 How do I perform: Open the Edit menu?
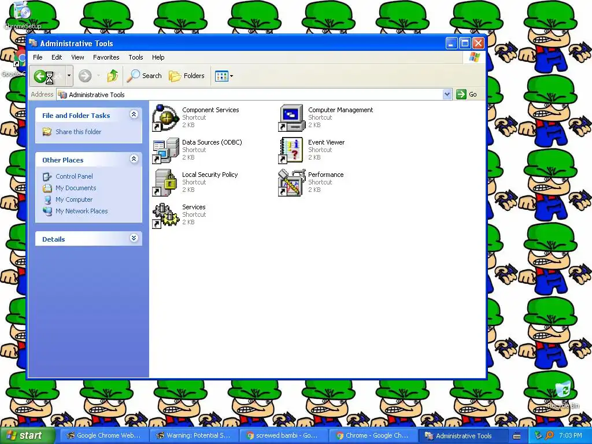(x=57, y=57)
